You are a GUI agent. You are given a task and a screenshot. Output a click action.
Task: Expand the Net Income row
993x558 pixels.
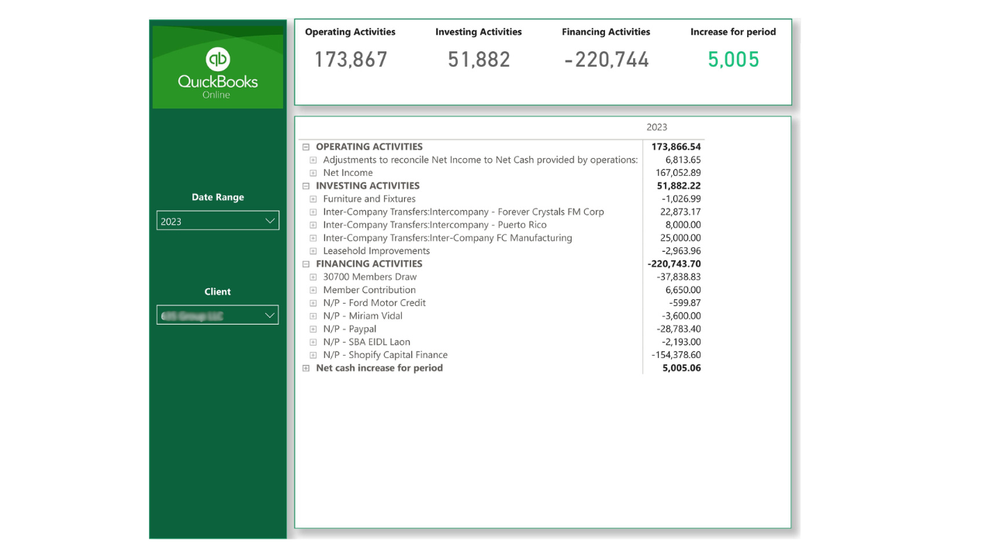click(x=313, y=173)
